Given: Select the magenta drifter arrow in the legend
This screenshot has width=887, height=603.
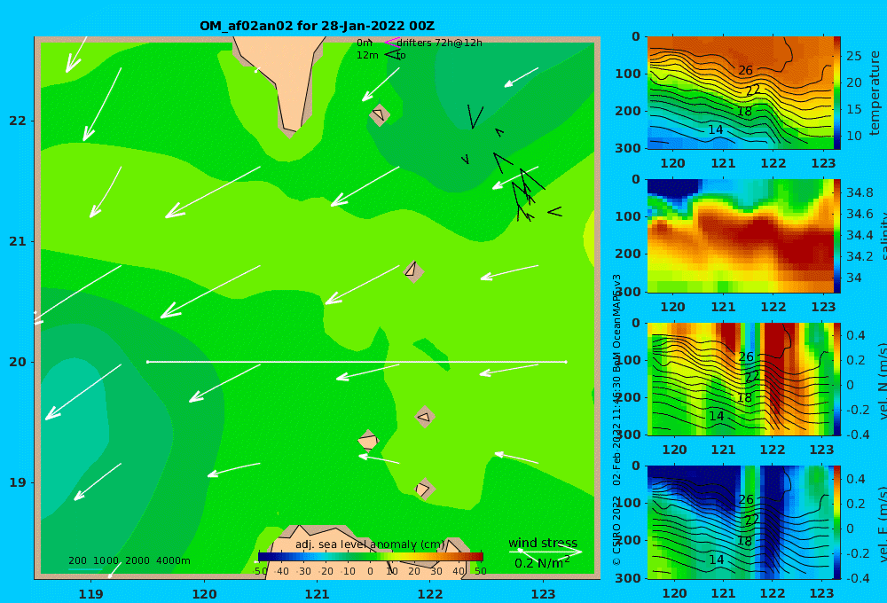Looking at the screenshot, I should click(x=391, y=42).
